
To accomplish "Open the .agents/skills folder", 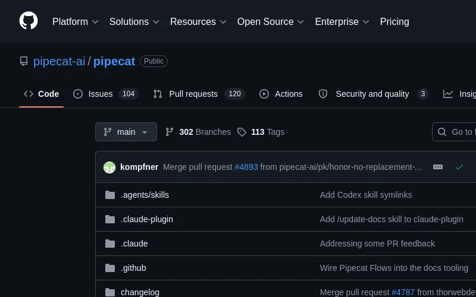I will click(x=145, y=195).
